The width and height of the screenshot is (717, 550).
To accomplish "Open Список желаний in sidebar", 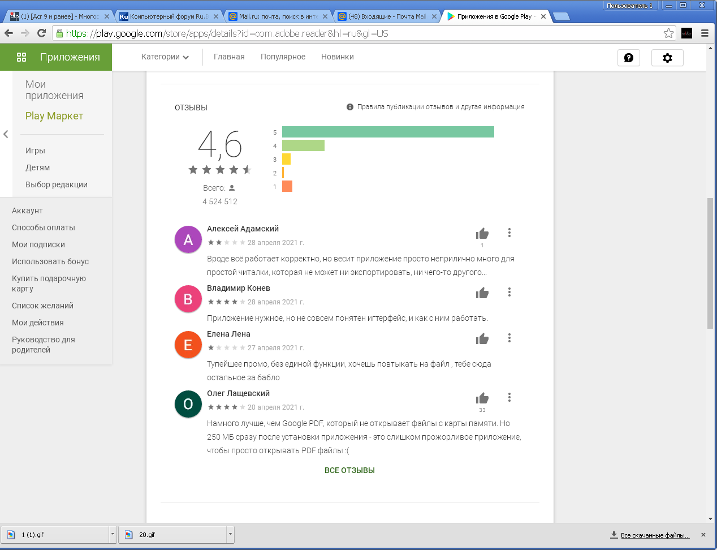I will (42, 306).
